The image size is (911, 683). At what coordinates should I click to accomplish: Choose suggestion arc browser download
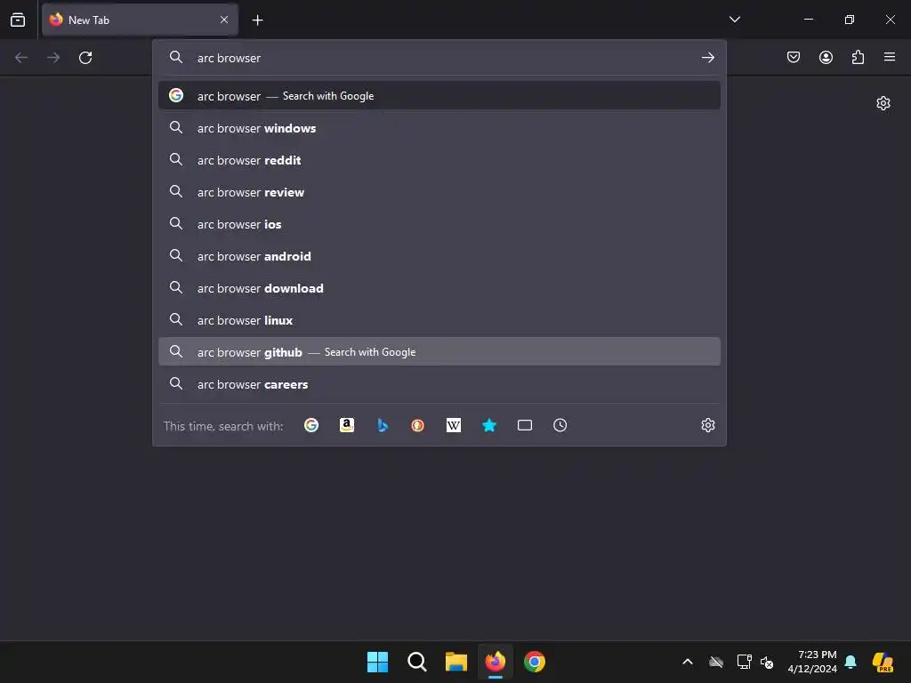coord(439,288)
